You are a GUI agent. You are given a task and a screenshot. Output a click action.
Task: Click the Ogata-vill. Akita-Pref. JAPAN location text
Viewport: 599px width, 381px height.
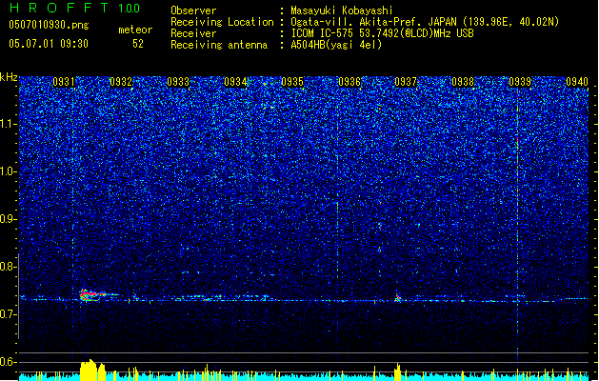[425, 22]
